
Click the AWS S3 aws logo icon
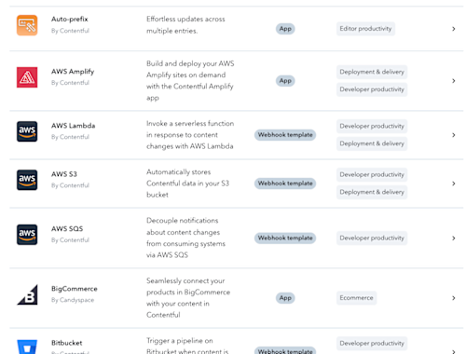(x=27, y=180)
